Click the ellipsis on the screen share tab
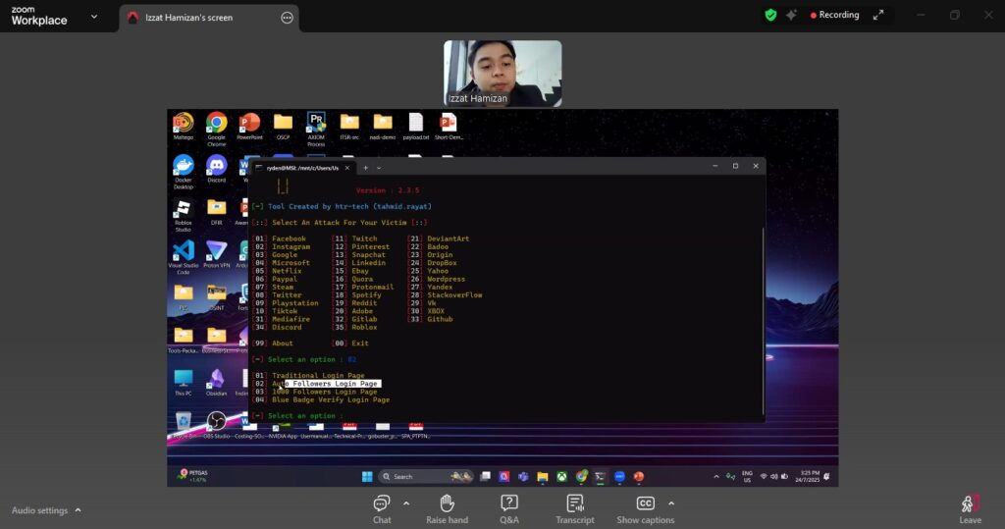Image resolution: width=1005 pixels, height=529 pixels. [x=287, y=18]
